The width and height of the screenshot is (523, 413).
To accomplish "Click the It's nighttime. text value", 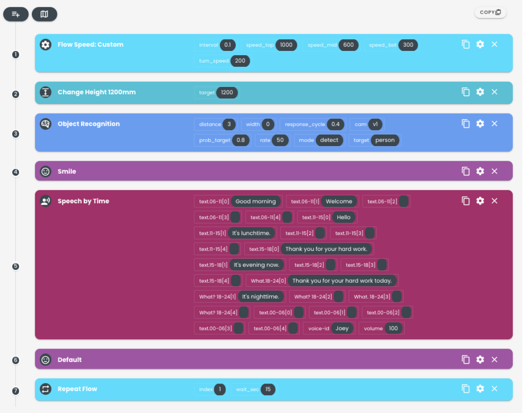I will point(261,297).
